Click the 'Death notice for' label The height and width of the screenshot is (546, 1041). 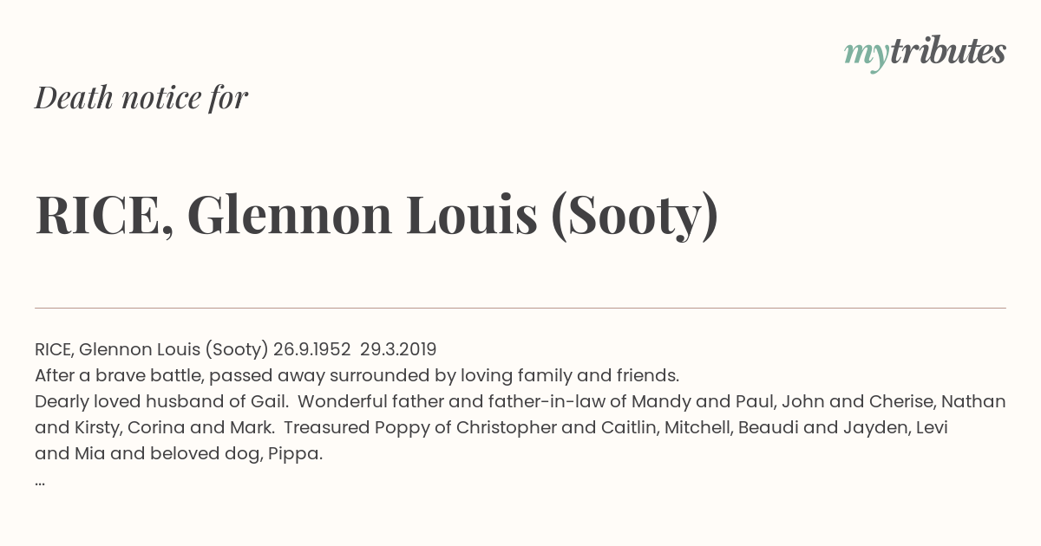click(141, 98)
